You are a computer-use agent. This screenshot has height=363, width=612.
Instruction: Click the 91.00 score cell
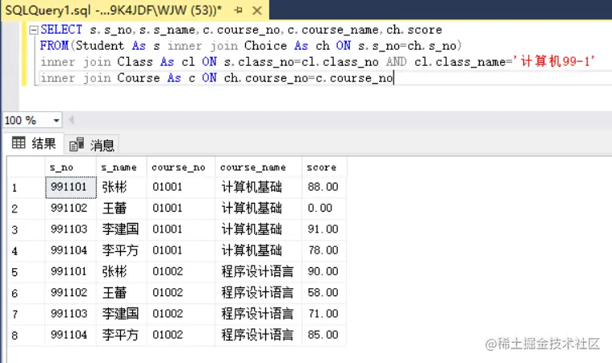point(324,229)
